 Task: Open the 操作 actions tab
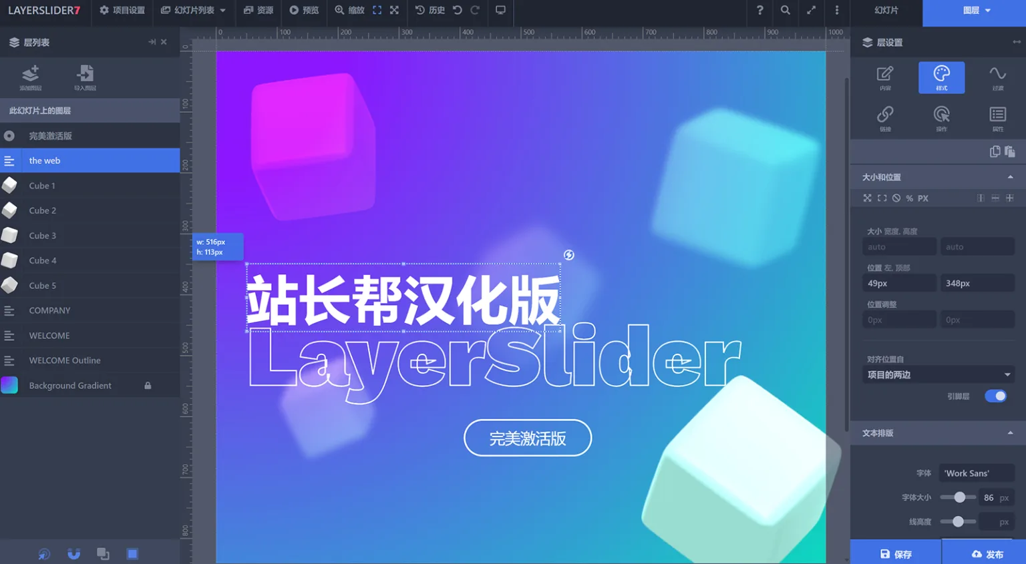[941, 118]
